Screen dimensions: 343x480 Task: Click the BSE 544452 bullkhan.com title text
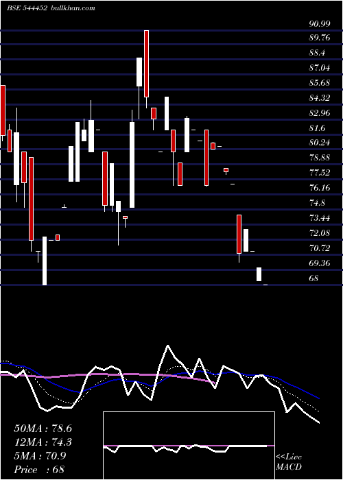51,8
